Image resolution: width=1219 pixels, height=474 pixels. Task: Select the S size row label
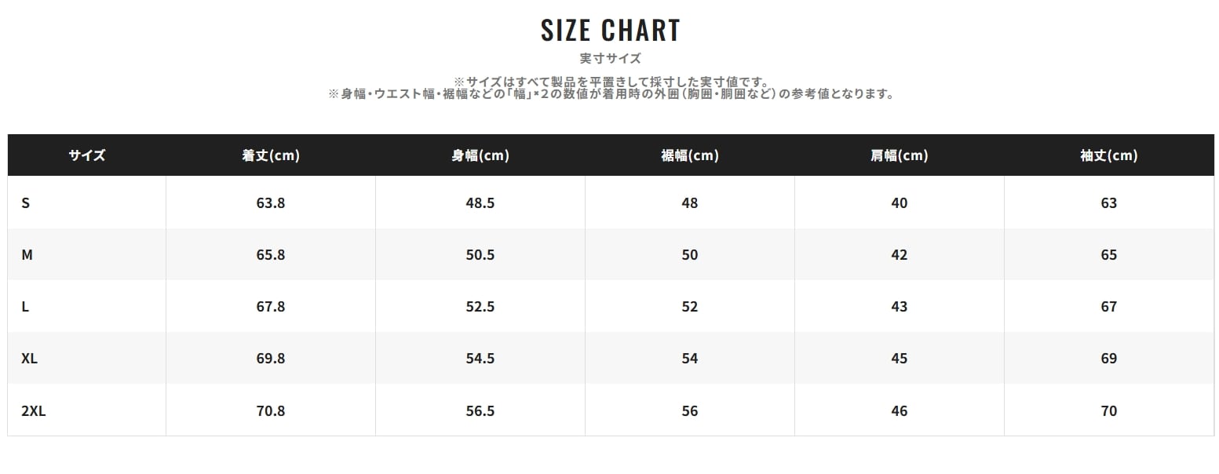click(26, 203)
